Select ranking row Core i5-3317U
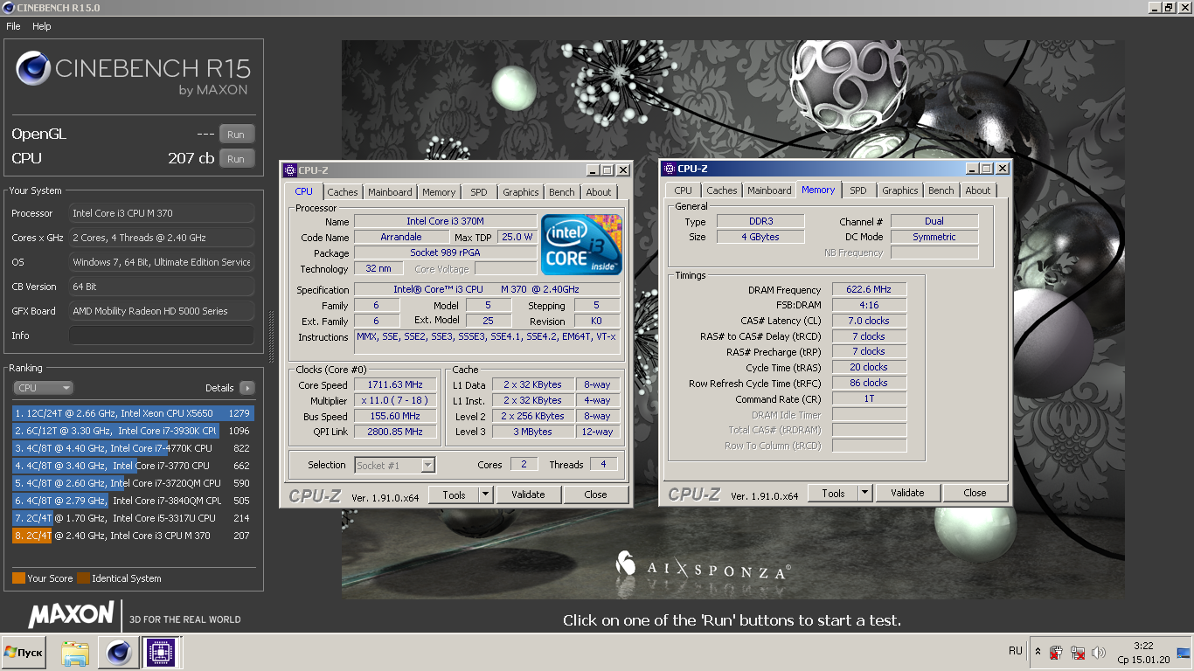1194x671 pixels. click(x=133, y=518)
